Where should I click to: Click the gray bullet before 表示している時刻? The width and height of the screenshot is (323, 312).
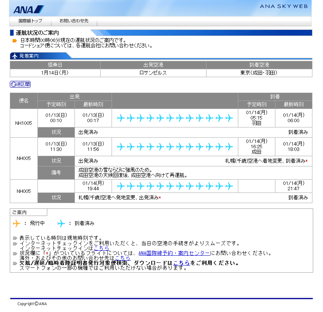(x=15, y=238)
